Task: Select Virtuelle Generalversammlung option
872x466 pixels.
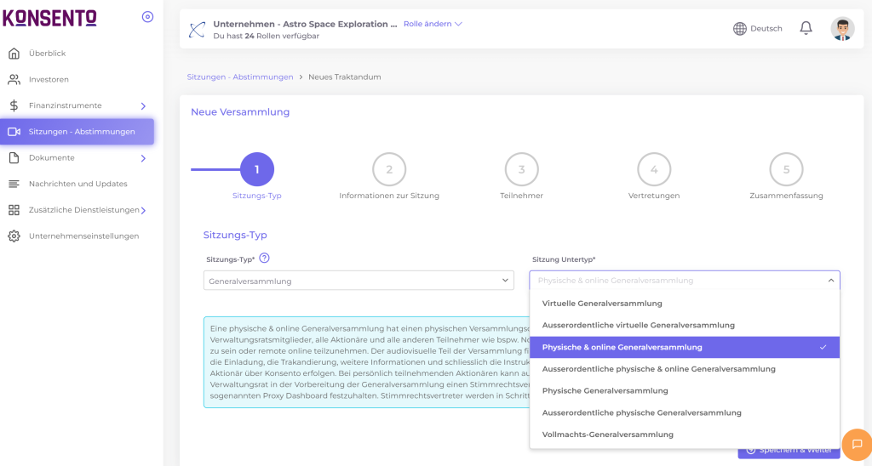Action: click(684, 304)
